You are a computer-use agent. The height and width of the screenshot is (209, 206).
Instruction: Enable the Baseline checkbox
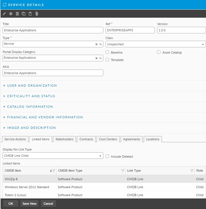click(107, 52)
